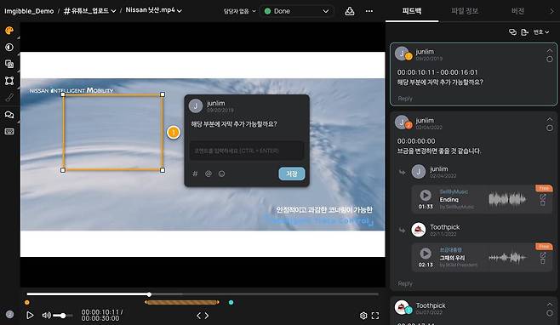This screenshot has width=560, height=325.
Task: Collapse the second junlim comment thread
Action: tap(550, 119)
